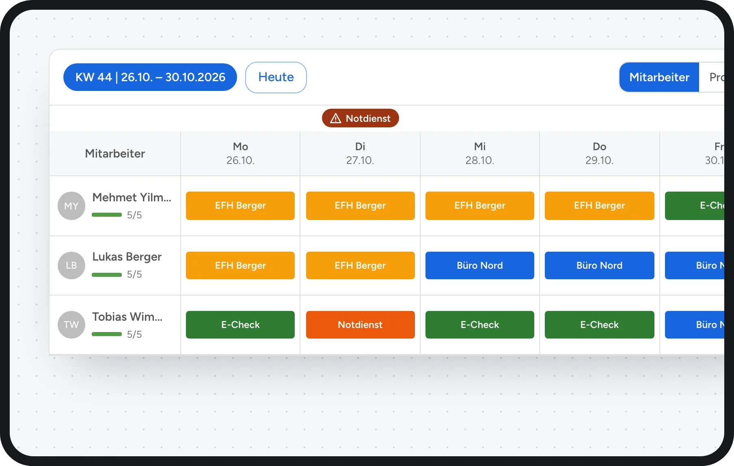Select Tobias's E-Check shift on Wednesday
The height and width of the screenshot is (466, 734).
480,325
